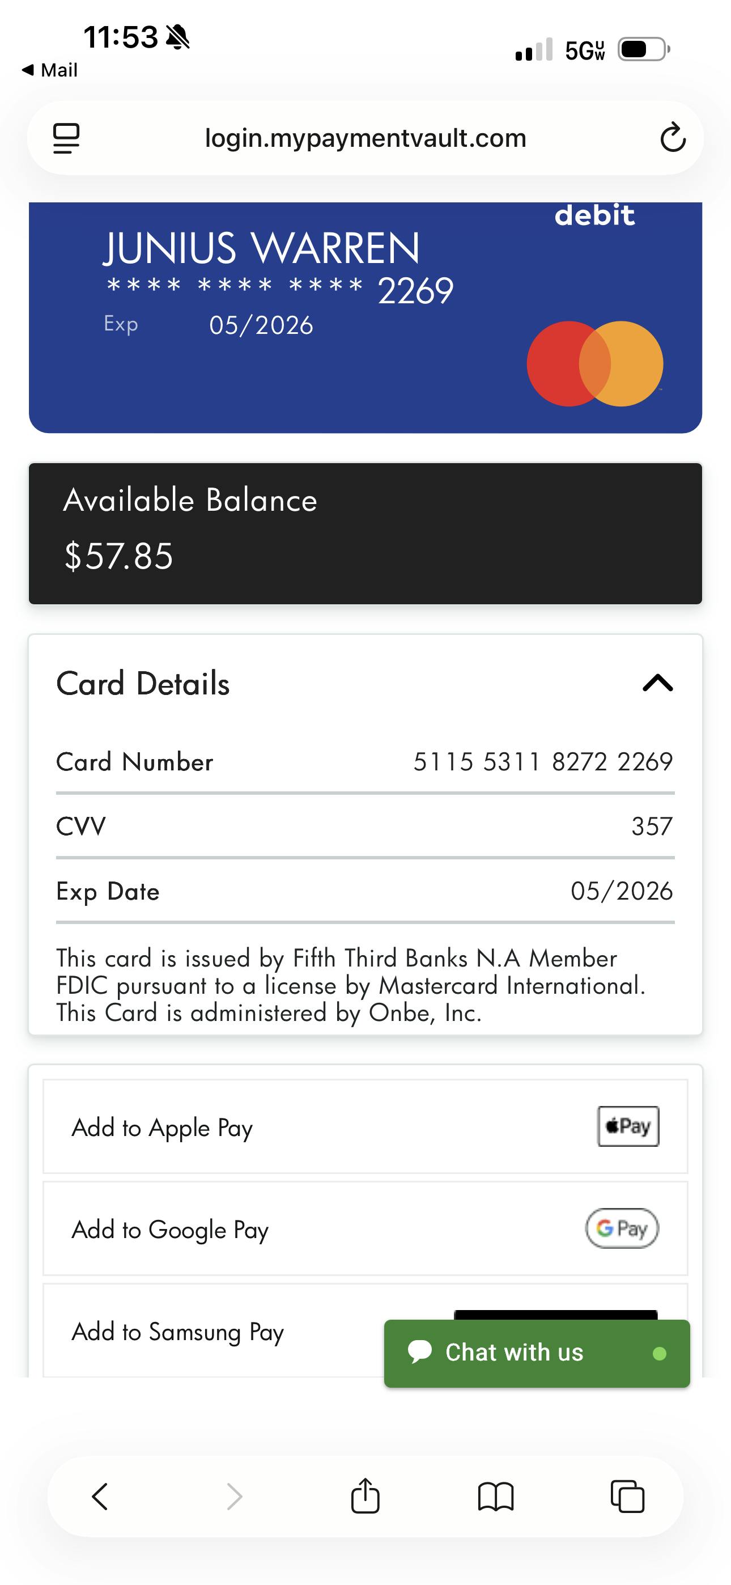Tap the Apple Pay logo badge
731x1585 pixels.
point(628,1126)
